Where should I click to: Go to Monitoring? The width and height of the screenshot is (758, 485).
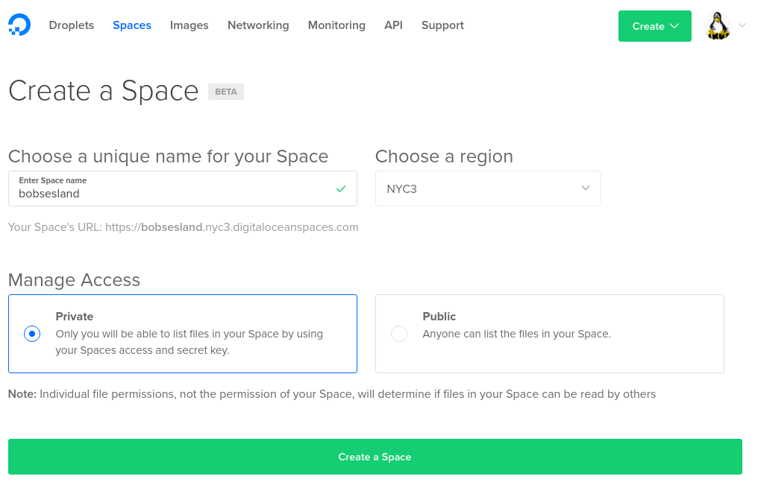[336, 25]
